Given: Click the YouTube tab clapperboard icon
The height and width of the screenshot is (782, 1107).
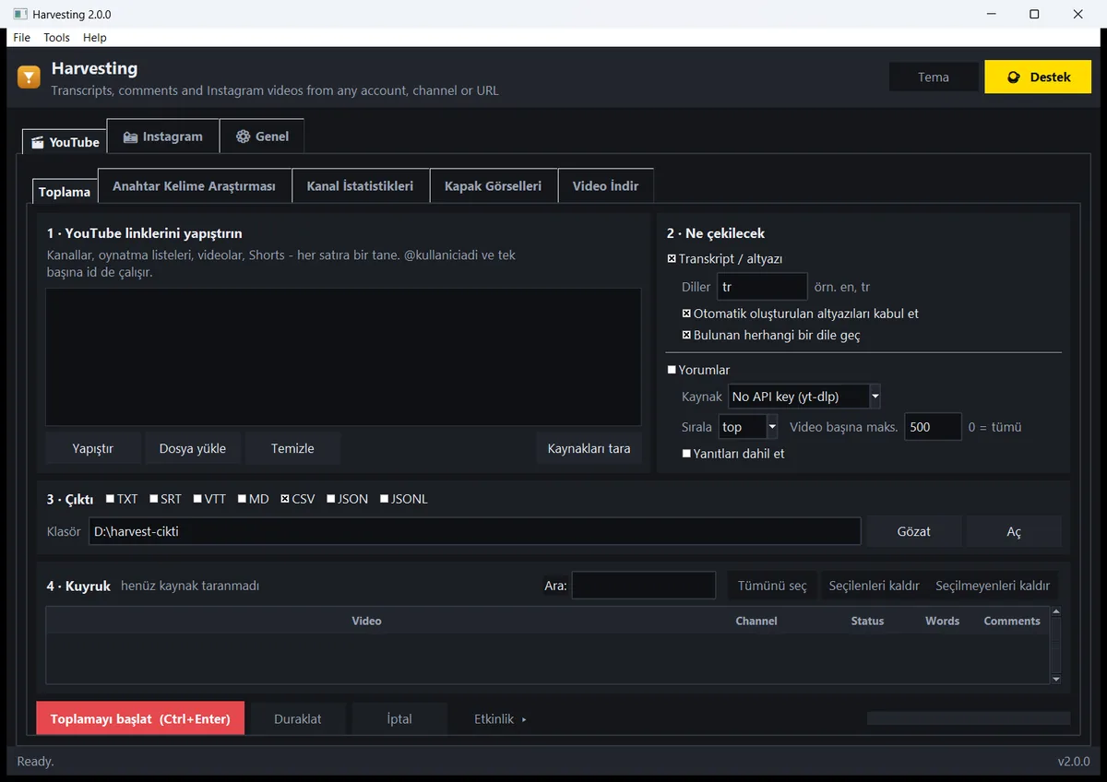Looking at the screenshot, I should 38,143.
